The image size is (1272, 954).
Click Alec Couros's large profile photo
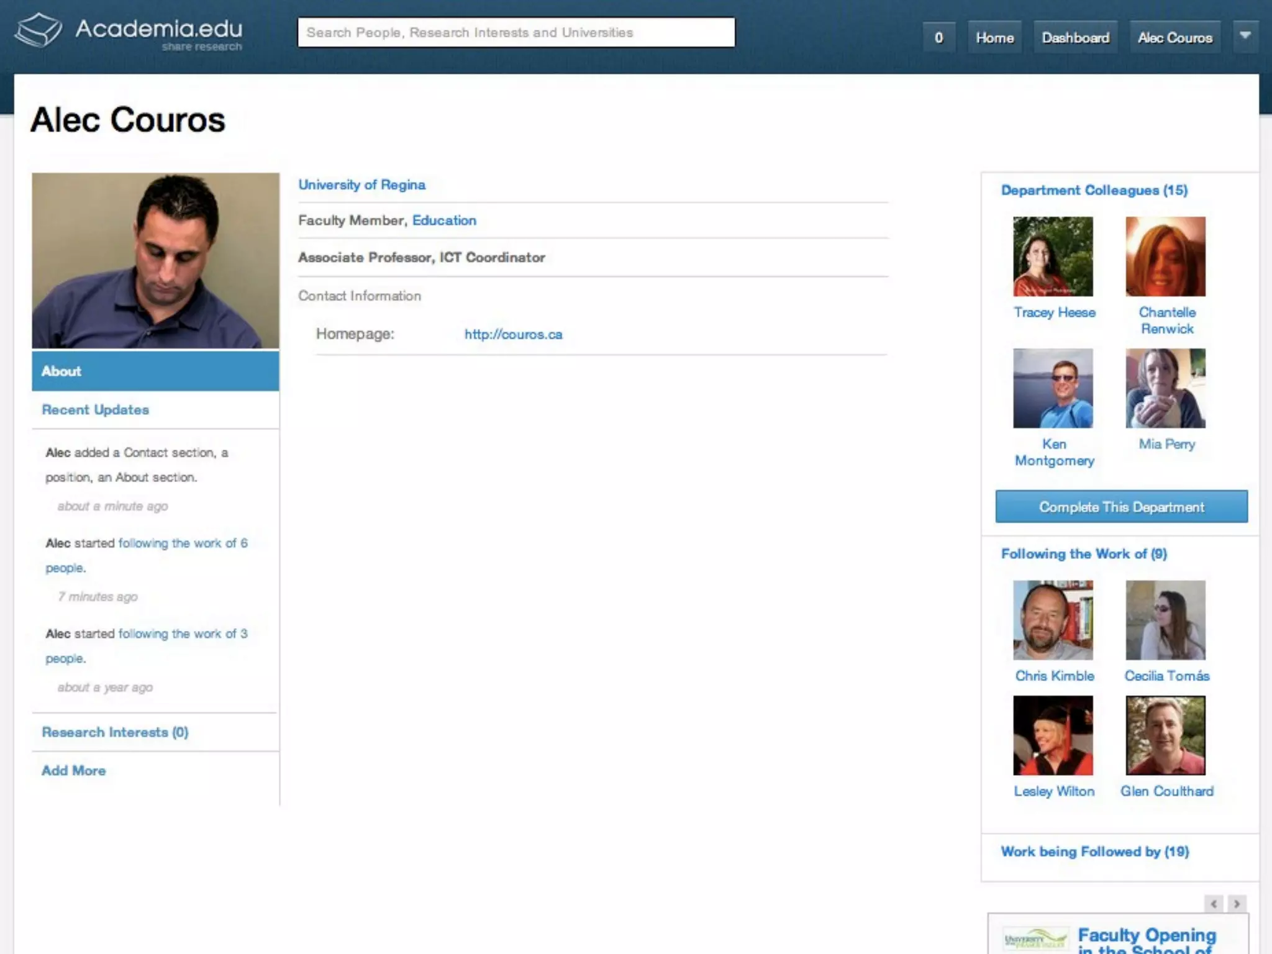click(155, 260)
